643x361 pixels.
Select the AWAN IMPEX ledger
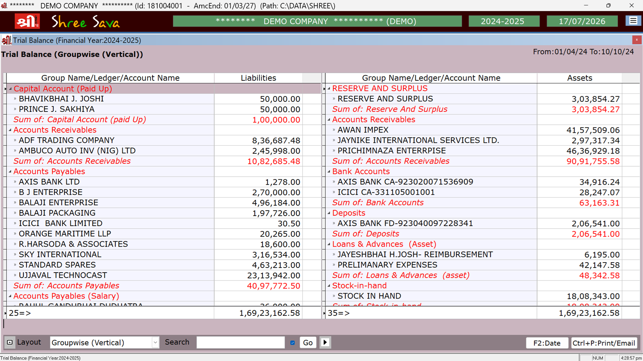pos(363,130)
